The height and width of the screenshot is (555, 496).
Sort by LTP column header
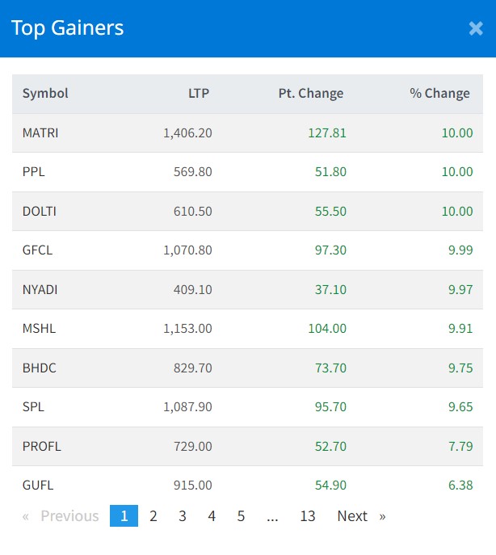pyautogui.click(x=199, y=93)
